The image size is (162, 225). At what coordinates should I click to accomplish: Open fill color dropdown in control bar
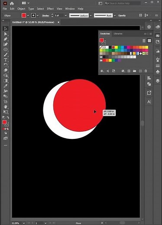coord(28,15)
